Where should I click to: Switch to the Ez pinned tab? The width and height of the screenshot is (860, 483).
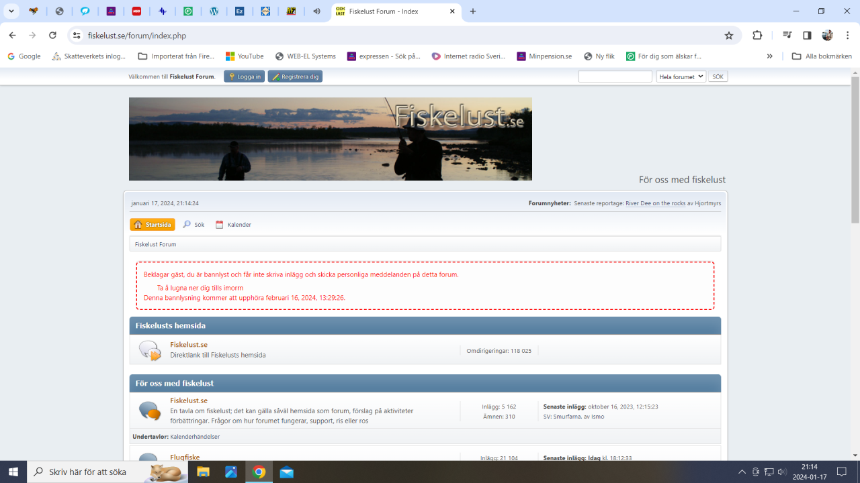pos(239,11)
